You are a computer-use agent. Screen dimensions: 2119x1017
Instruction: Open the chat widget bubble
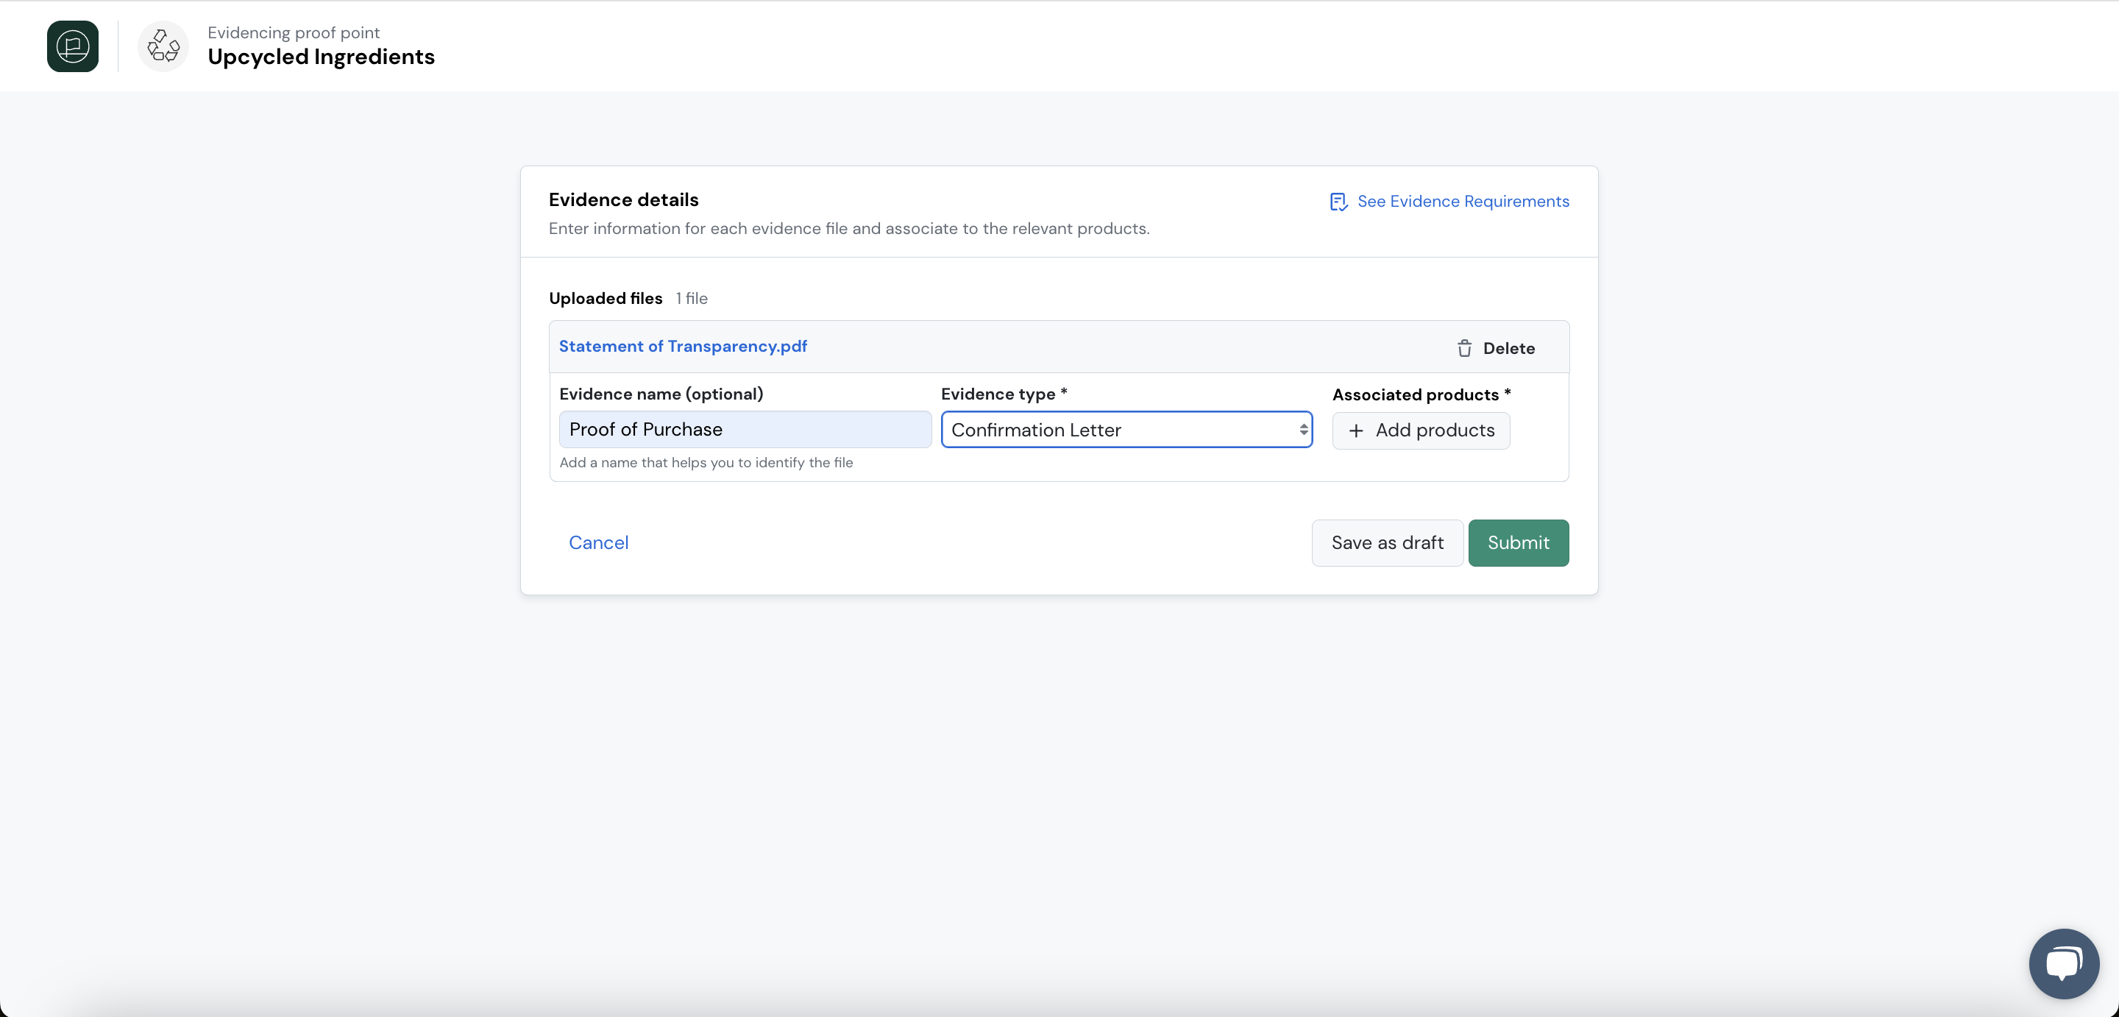[2064, 963]
